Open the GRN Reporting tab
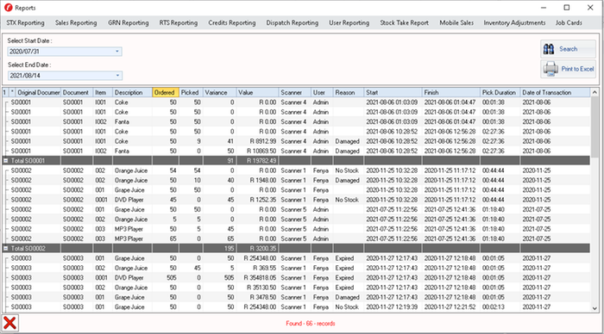 click(129, 22)
